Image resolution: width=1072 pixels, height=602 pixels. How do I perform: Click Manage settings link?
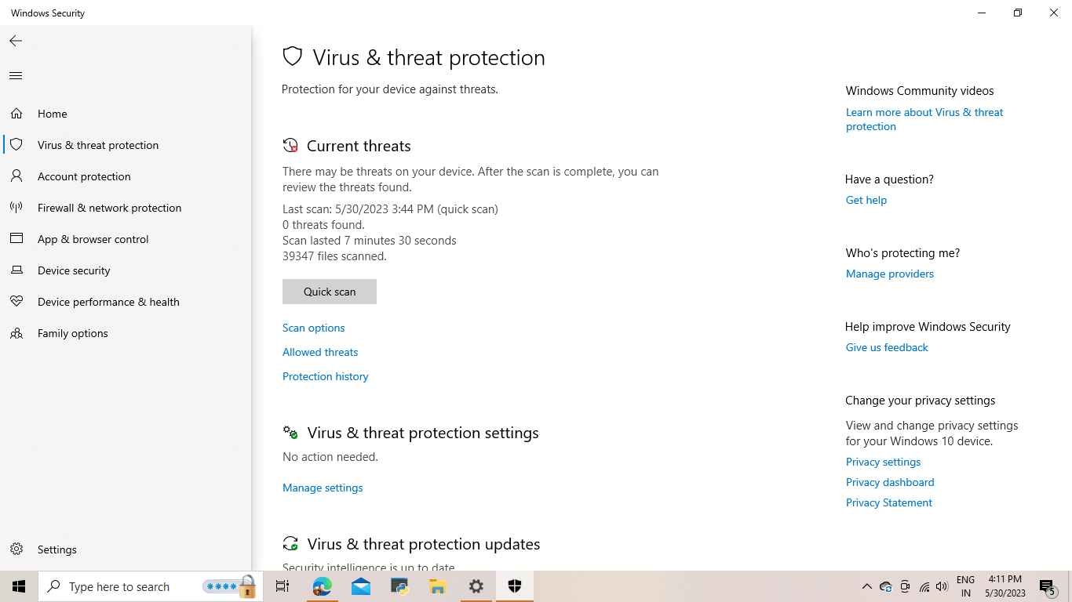tap(323, 488)
